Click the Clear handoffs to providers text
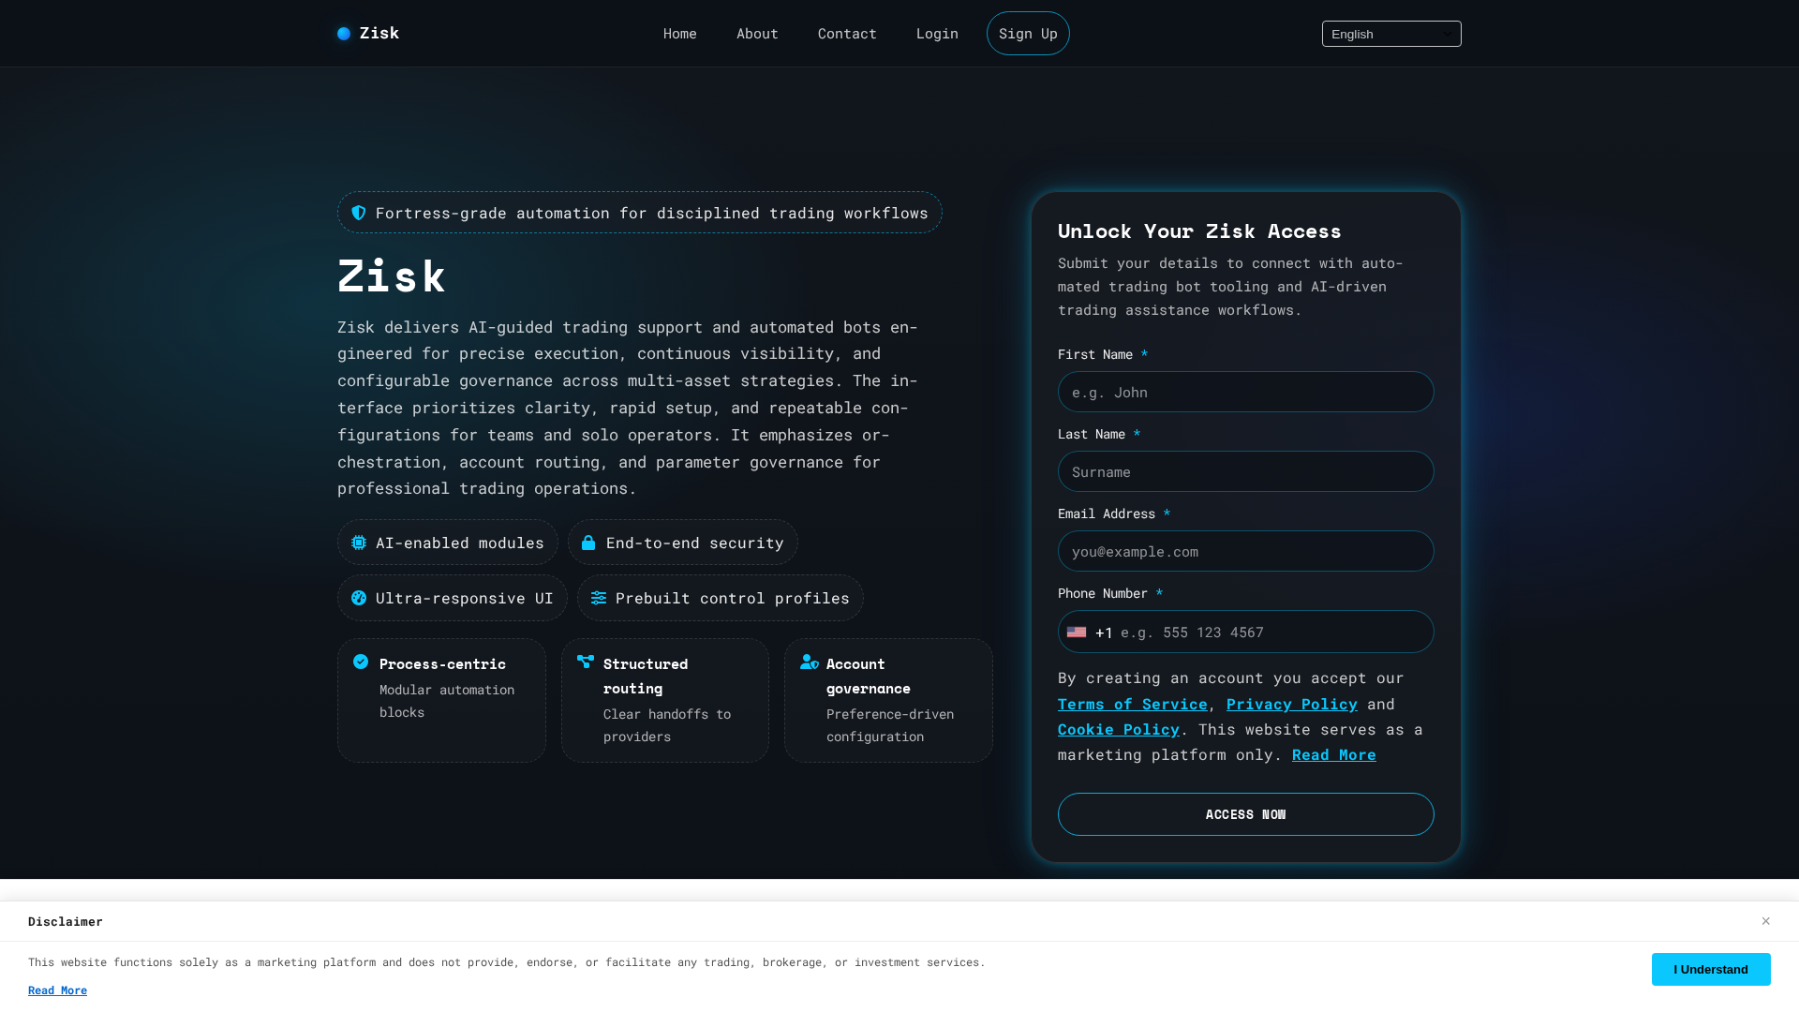This screenshot has height=1012, width=1799. (667, 725)
